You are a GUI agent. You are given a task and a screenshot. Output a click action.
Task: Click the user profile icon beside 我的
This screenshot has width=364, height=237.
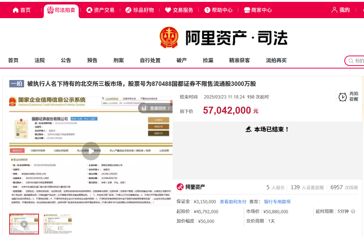(334, 10)
